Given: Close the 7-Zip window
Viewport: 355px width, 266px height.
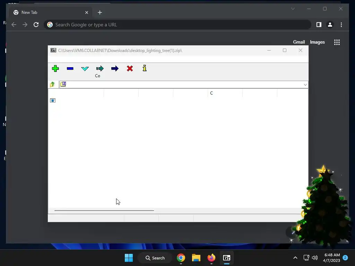Looking at the screenshot, I should tap(301, 50).
